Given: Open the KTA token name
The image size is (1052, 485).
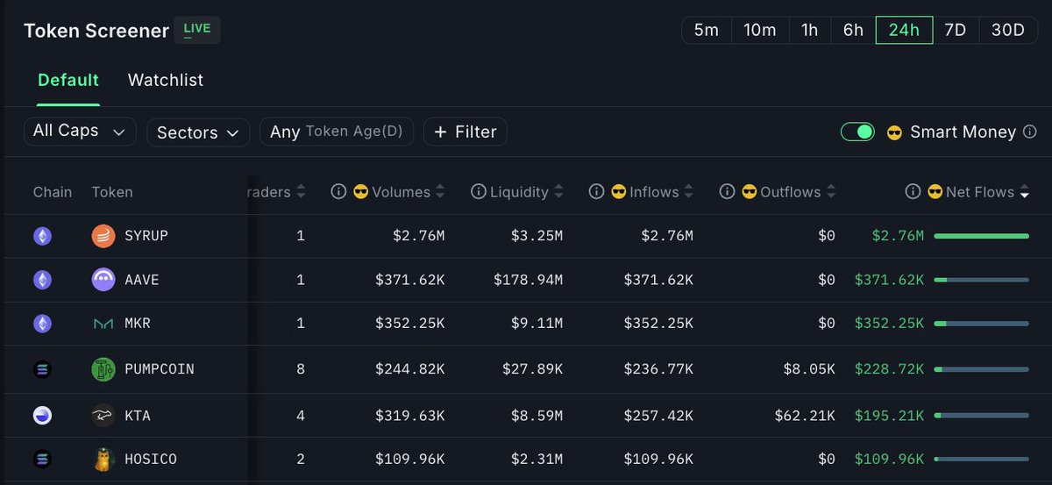Looking at the screenshot, I should coord(138,416).
